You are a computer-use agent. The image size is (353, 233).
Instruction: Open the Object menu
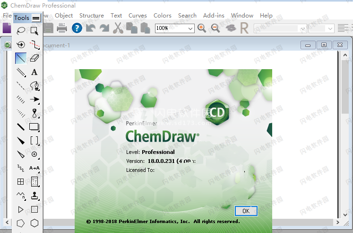pyautogui.click(x=64, y=15)
